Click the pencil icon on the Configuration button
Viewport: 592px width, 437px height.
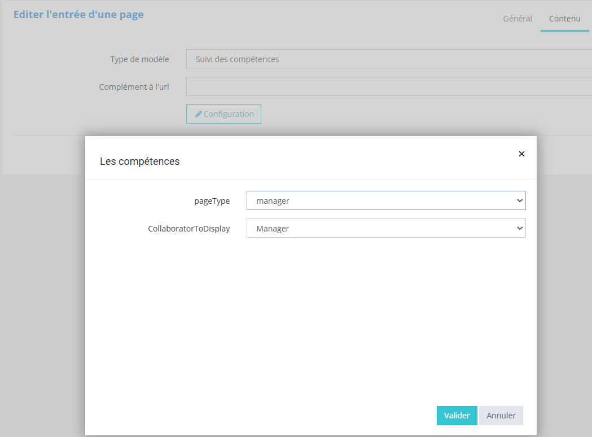coord(198,114)
